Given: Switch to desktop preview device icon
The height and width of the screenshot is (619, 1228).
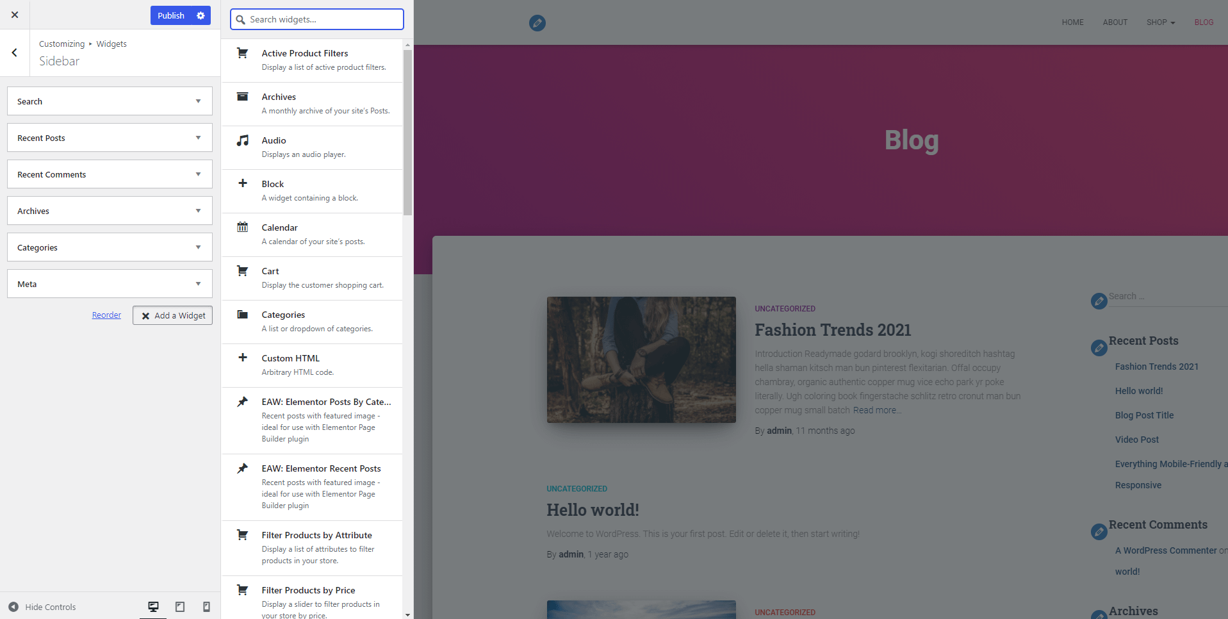Looking at the screenshot, I should pyautogui.click(x=153, y=607).
